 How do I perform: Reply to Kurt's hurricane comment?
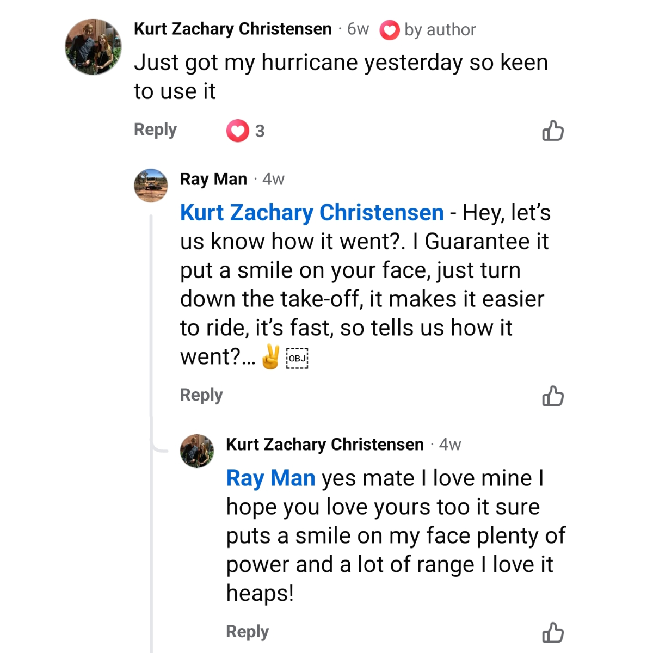coord(155,130)
